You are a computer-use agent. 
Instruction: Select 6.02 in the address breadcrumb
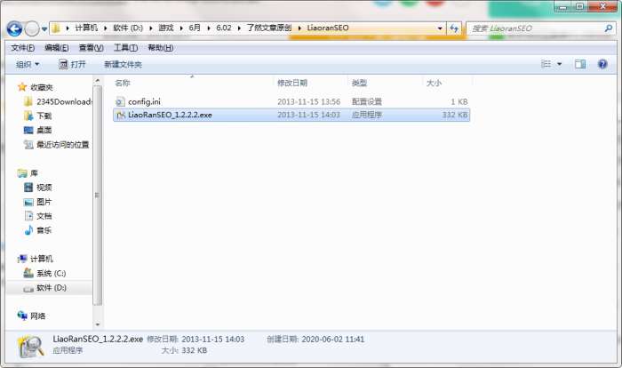pos(224,28)
